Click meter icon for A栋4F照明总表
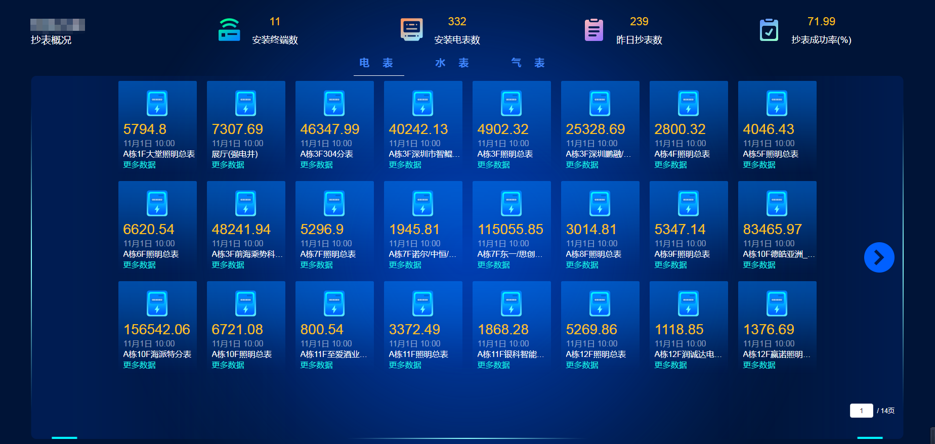935x444 pixels. click(688, 104)
